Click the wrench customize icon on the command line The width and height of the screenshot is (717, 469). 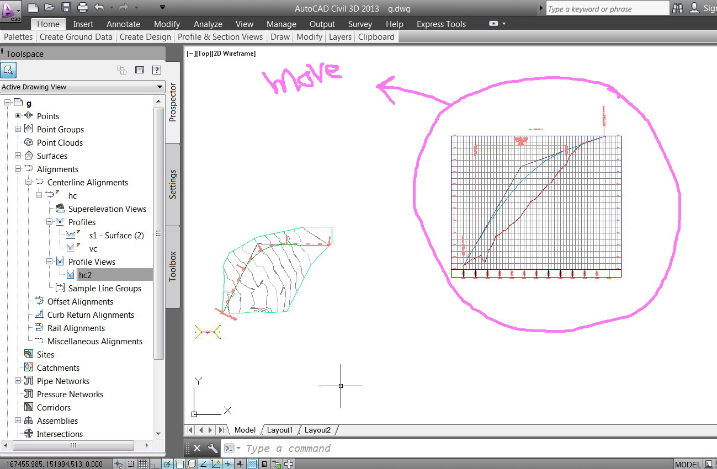pyautogui.click(x=213, y=448)
